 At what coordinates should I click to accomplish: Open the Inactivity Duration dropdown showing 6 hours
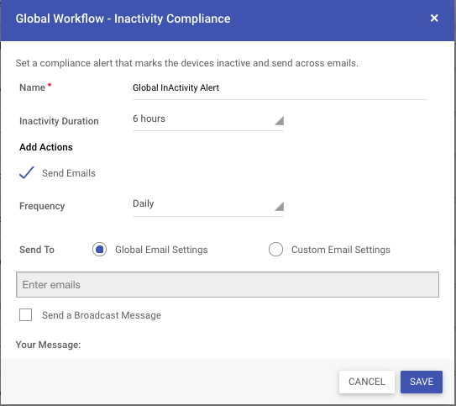[x=208, y=119]
